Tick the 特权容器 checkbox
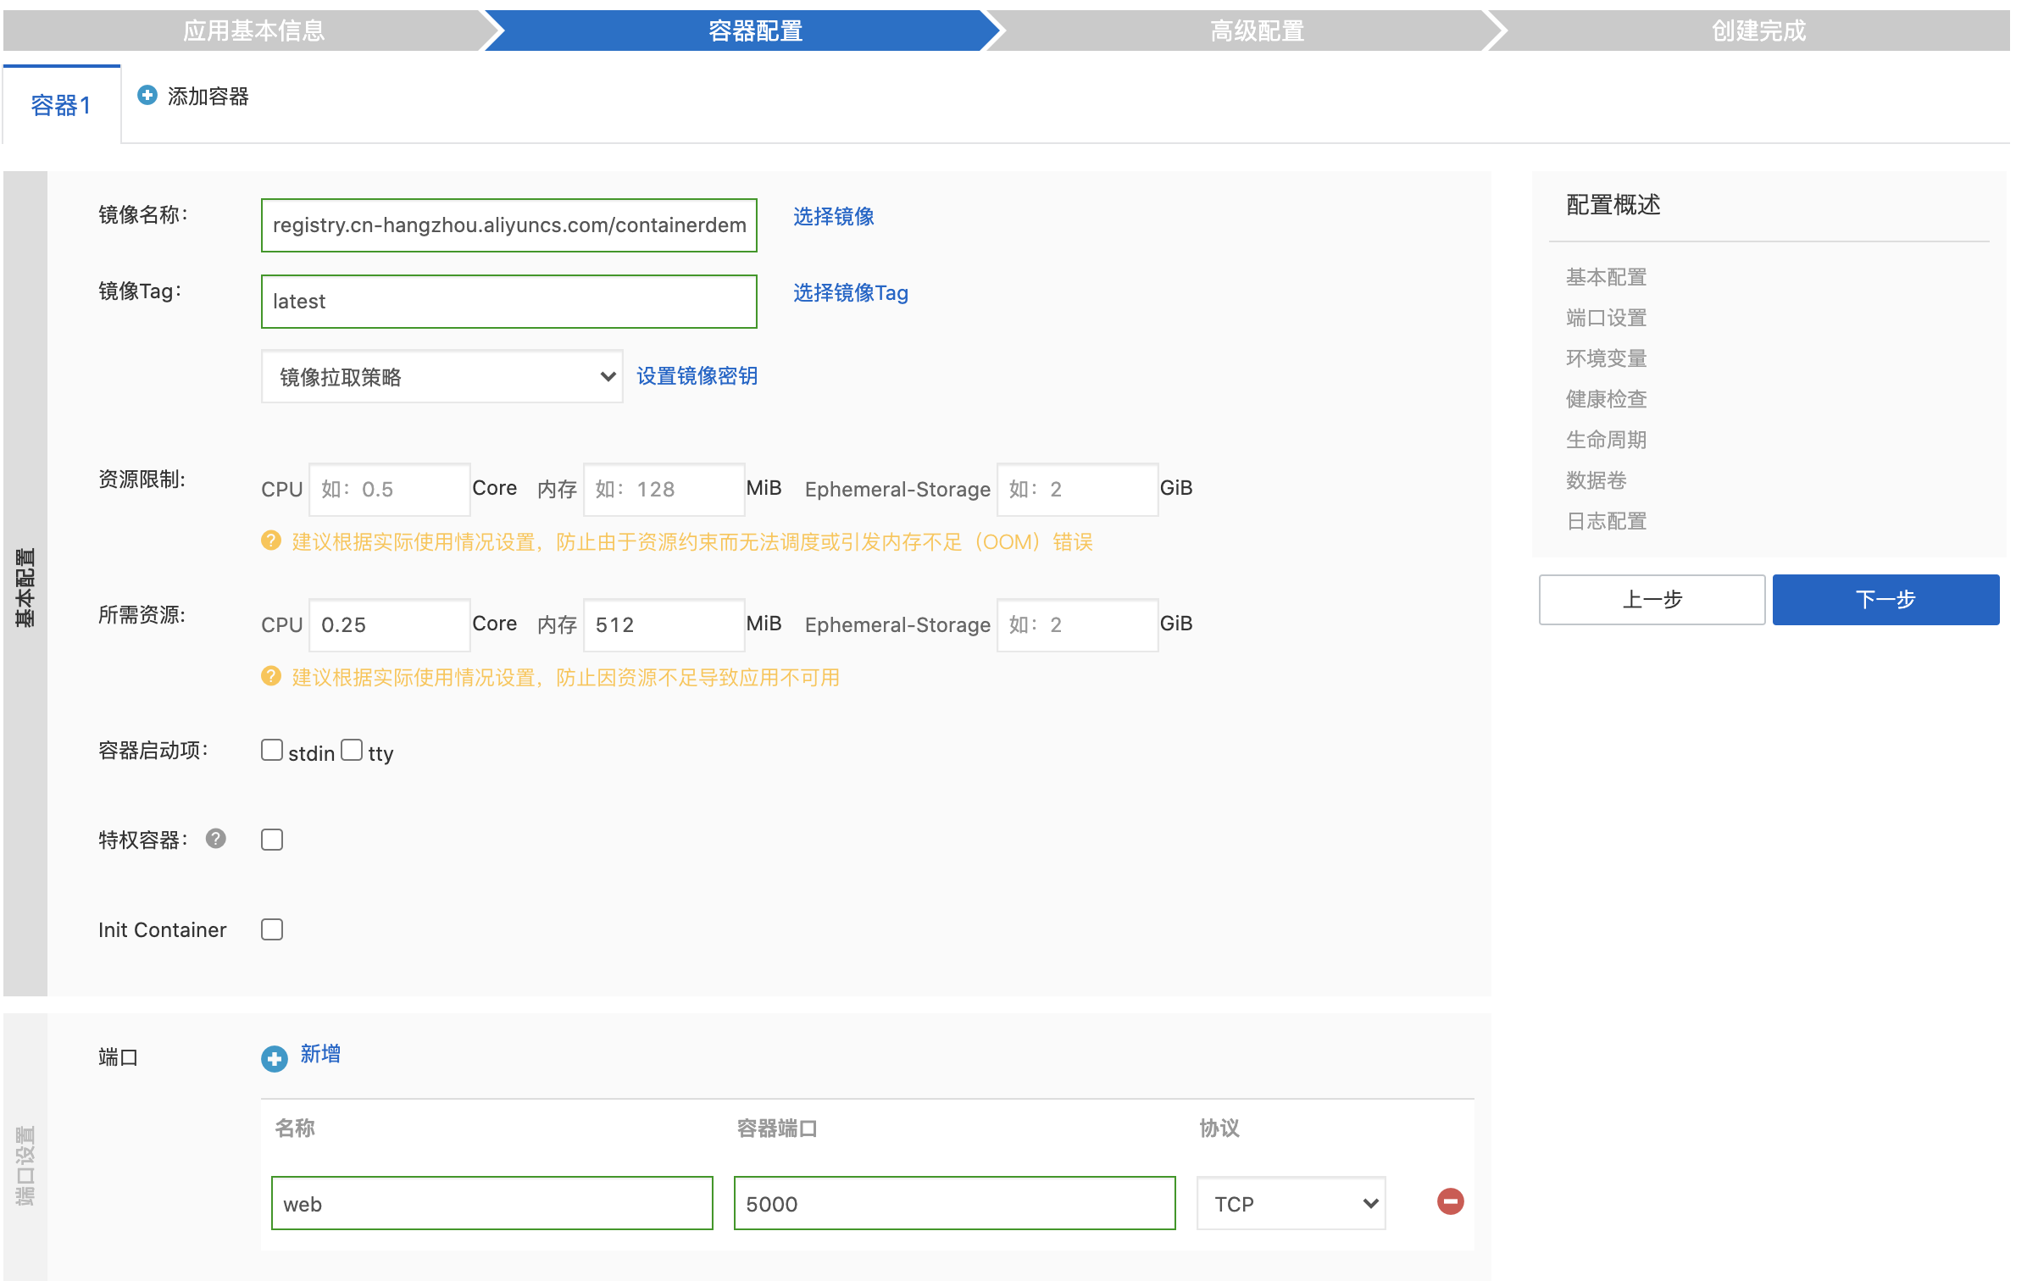Viewport: 2027px width, 1281px height. click(x=272, y=840)
